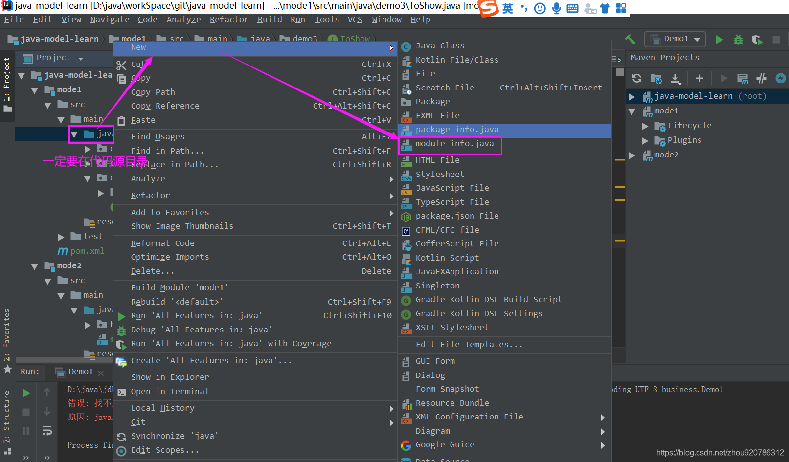Open the Favorites tool window tab
This screenshot has width=789, height=462.
(x=7, y=340)
